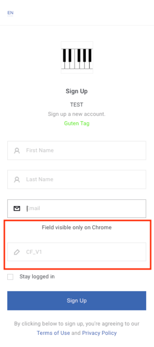Click the Stay logged in label text
This screenshot has width=154, height=347.
tap(37, 277)
